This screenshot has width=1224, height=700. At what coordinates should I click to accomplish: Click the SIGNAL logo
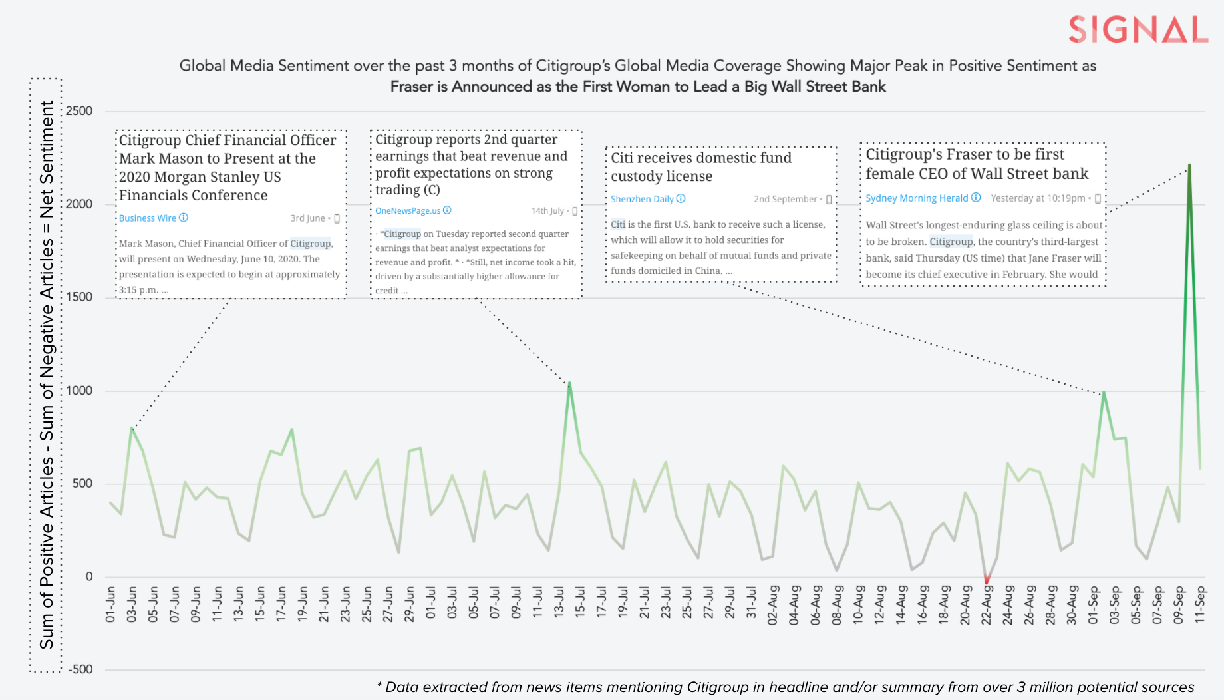tap(1138, 30)
